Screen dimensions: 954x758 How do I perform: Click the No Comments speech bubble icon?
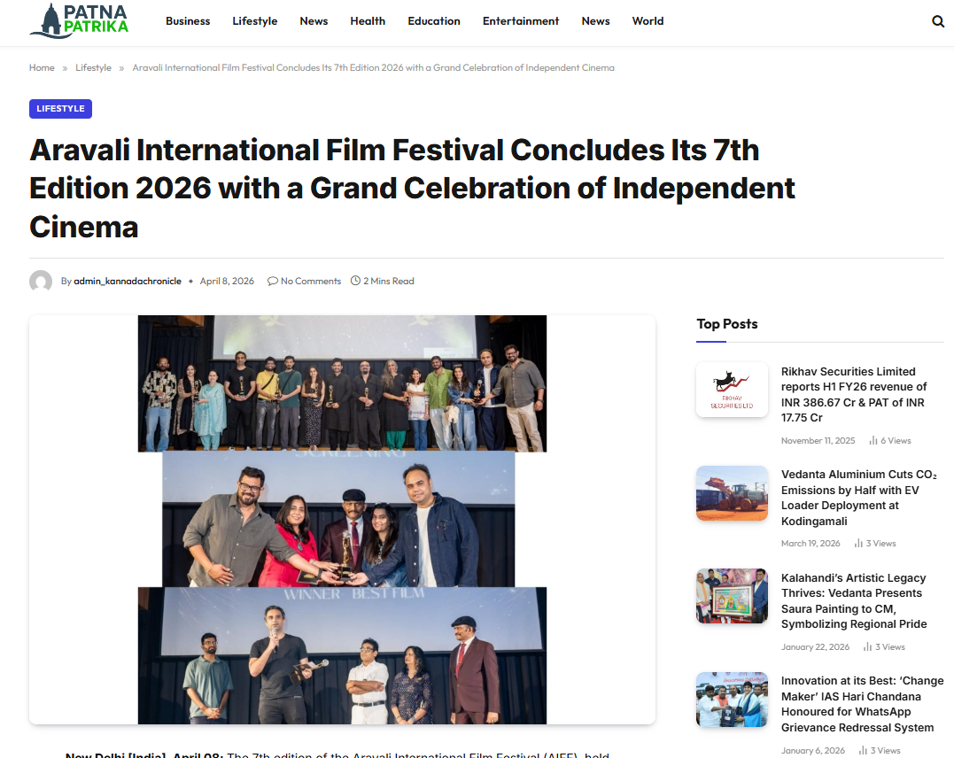(273, 282)
